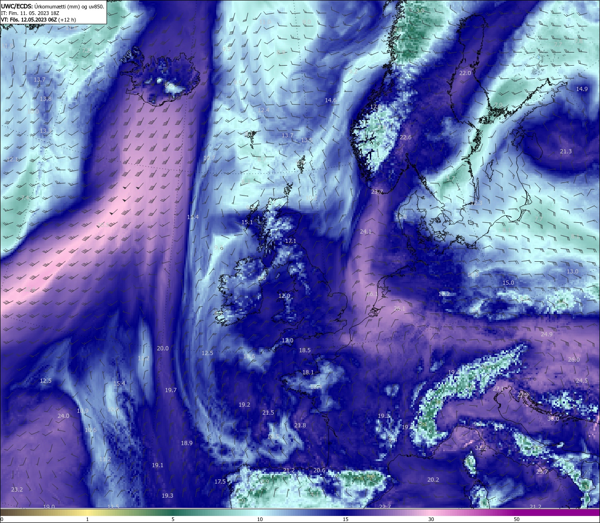Click the 26.0 value label
Viewport: 600px width, 523px height.
[574, 359]
